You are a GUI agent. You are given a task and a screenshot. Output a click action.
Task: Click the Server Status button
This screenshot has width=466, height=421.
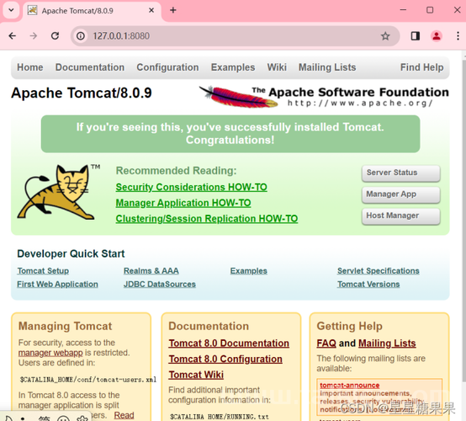coord(401,173)
